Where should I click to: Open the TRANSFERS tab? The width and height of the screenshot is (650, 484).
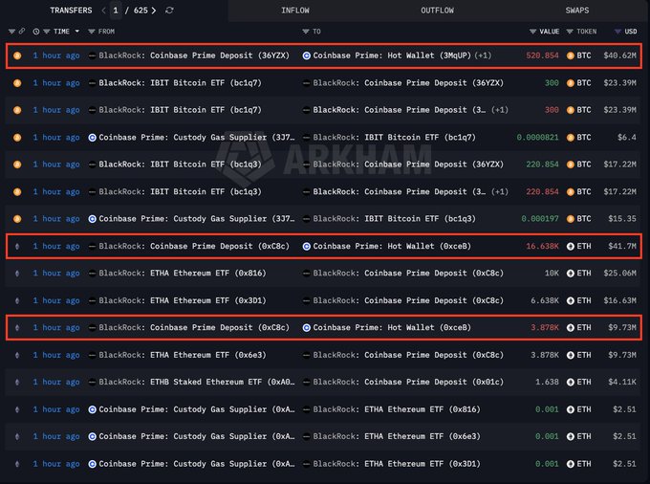tap(71, 11)
